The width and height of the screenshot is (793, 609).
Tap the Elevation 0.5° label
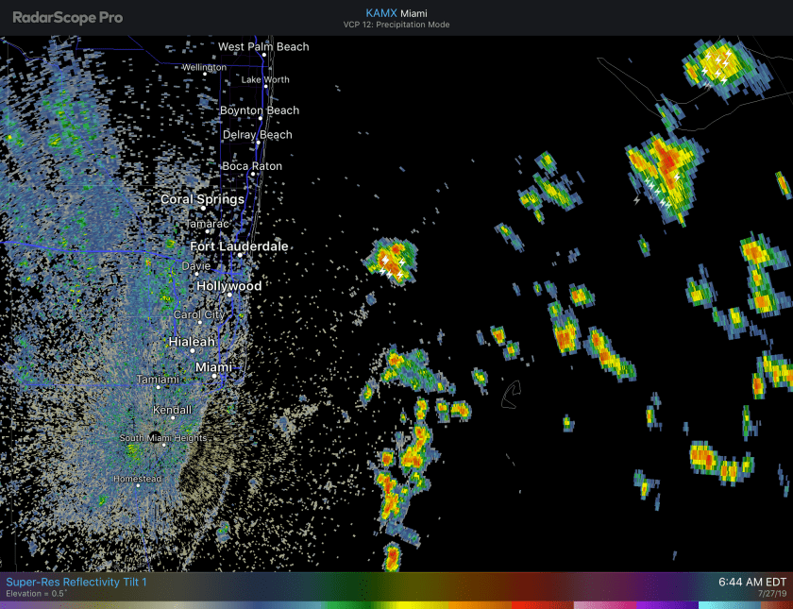tap(36, 594)
